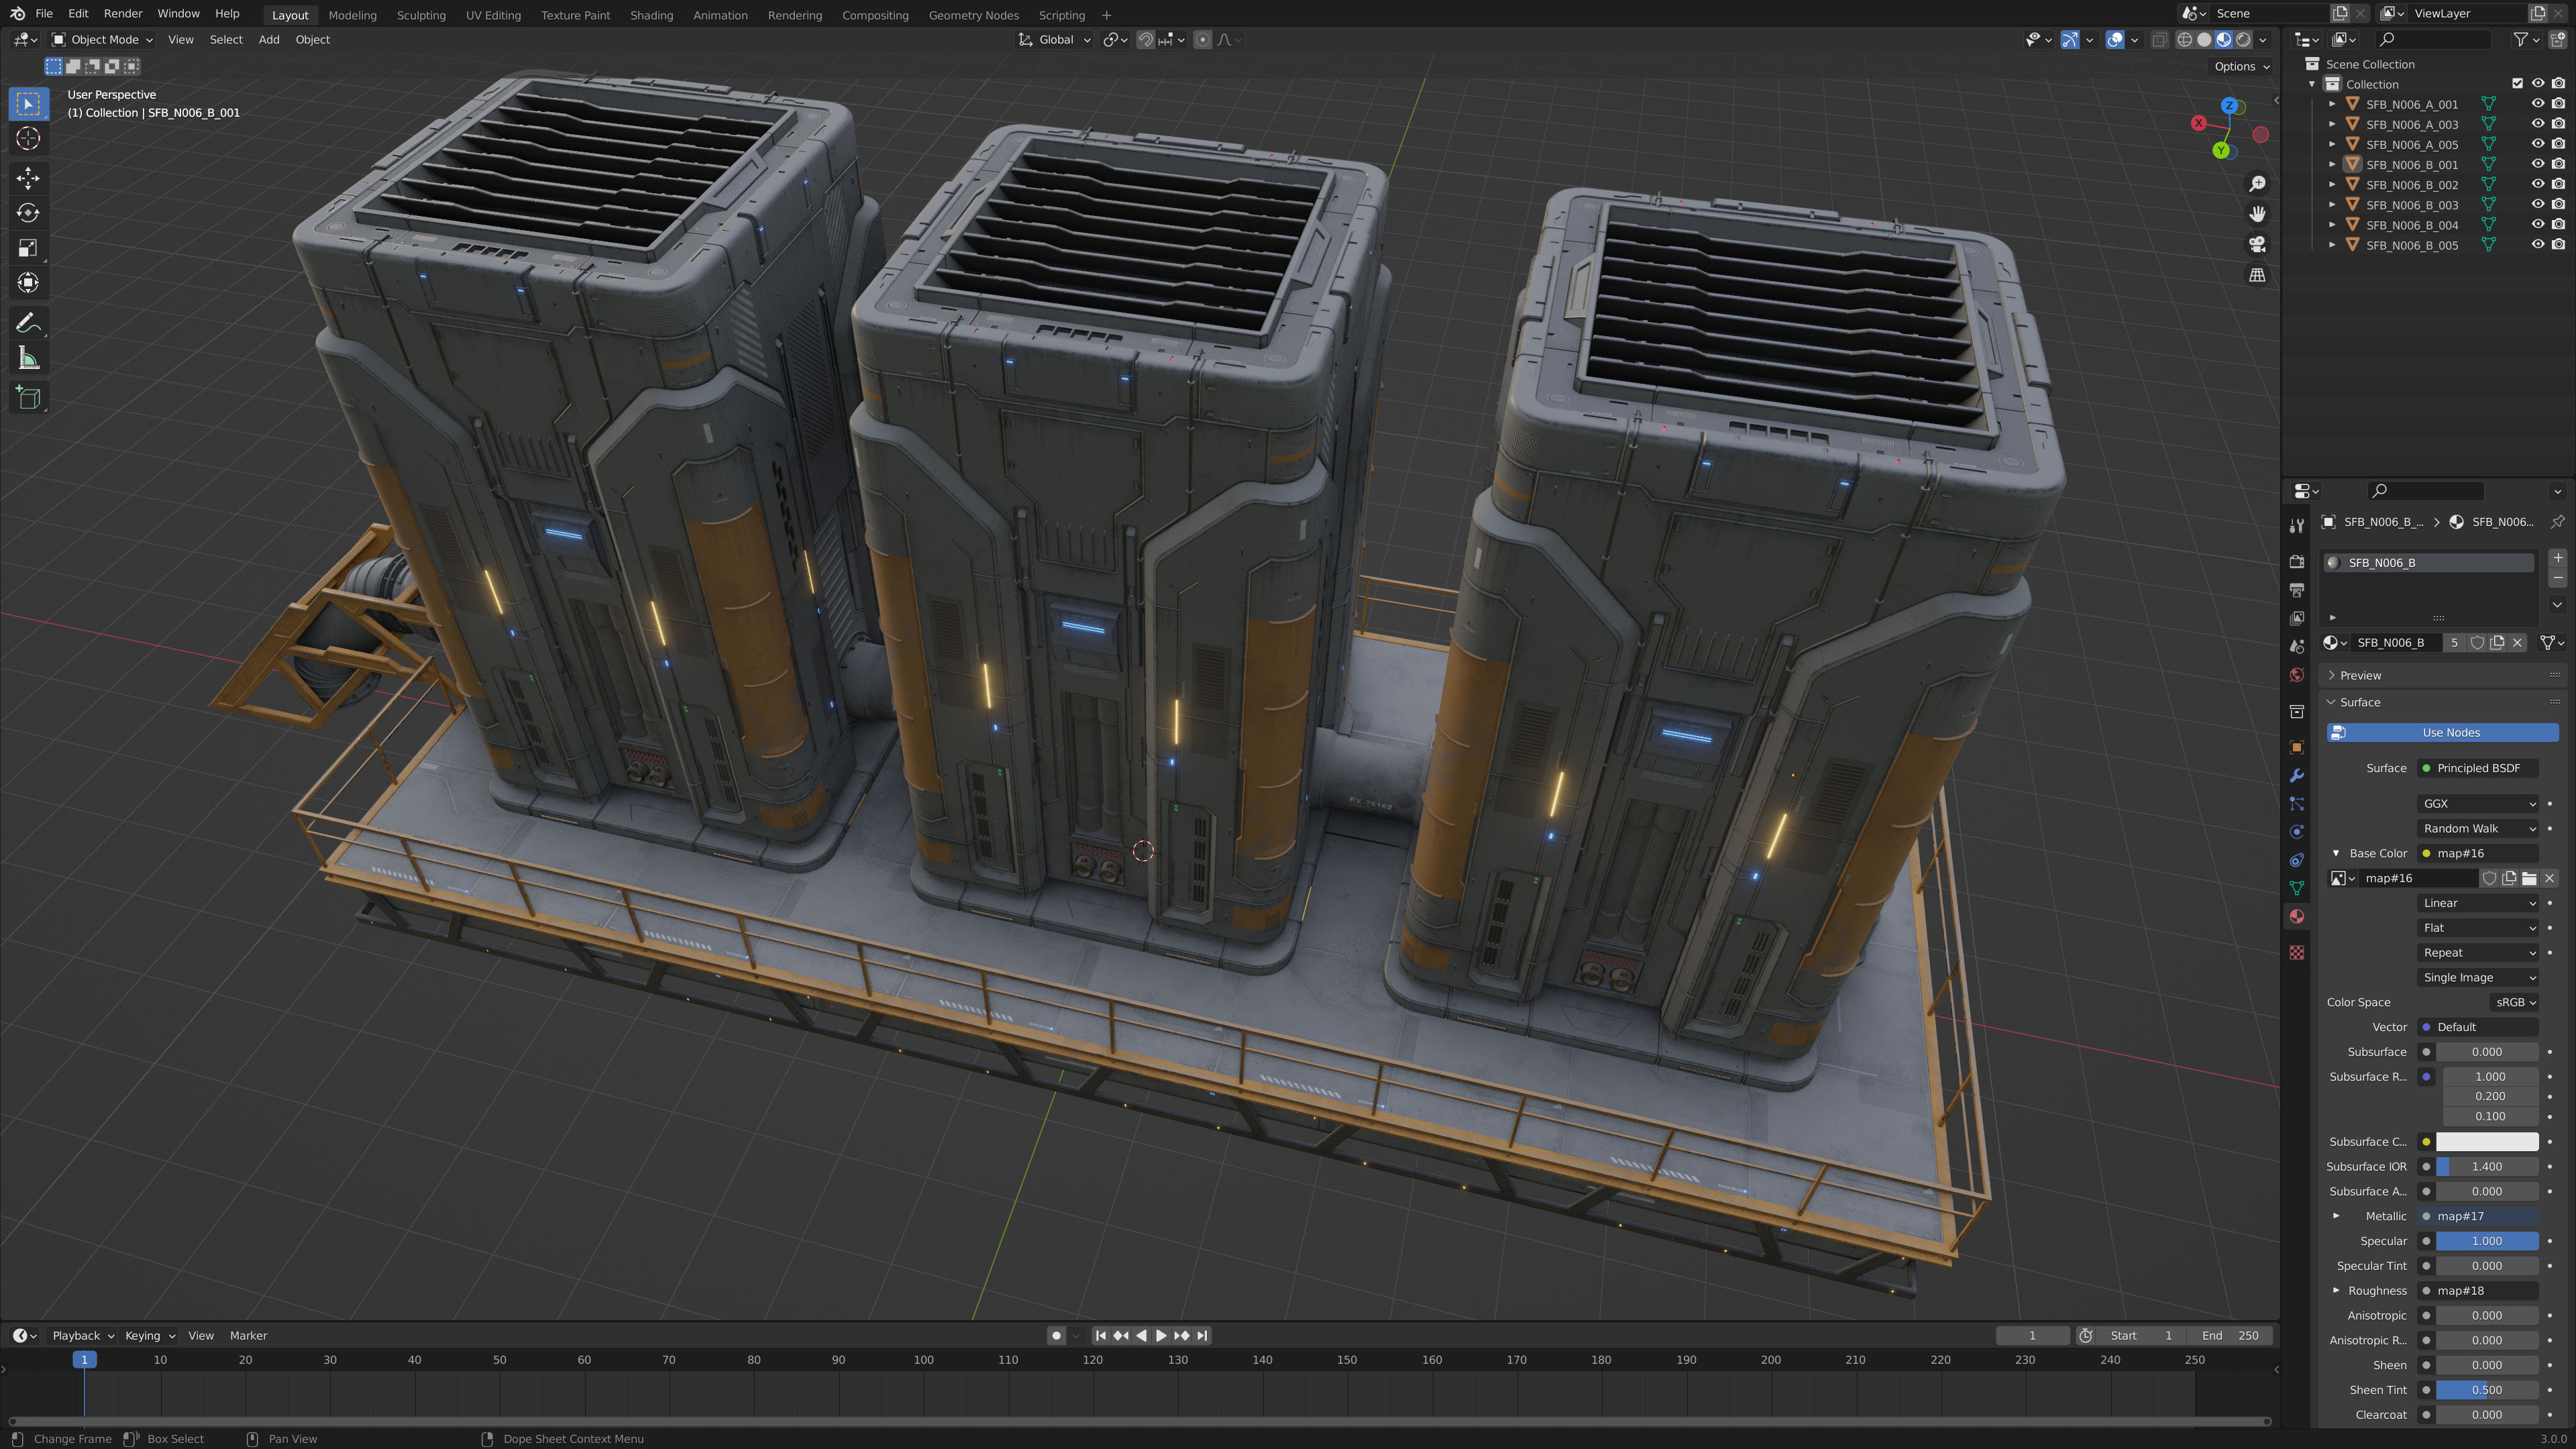Open GGX distribution dropdown
2576x1449 pixels.
coord(2478,803)
